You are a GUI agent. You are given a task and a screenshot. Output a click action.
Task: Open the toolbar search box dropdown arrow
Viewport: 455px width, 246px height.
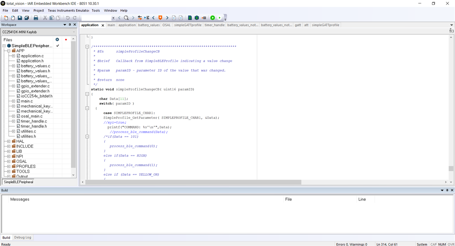tap(113, 18)
